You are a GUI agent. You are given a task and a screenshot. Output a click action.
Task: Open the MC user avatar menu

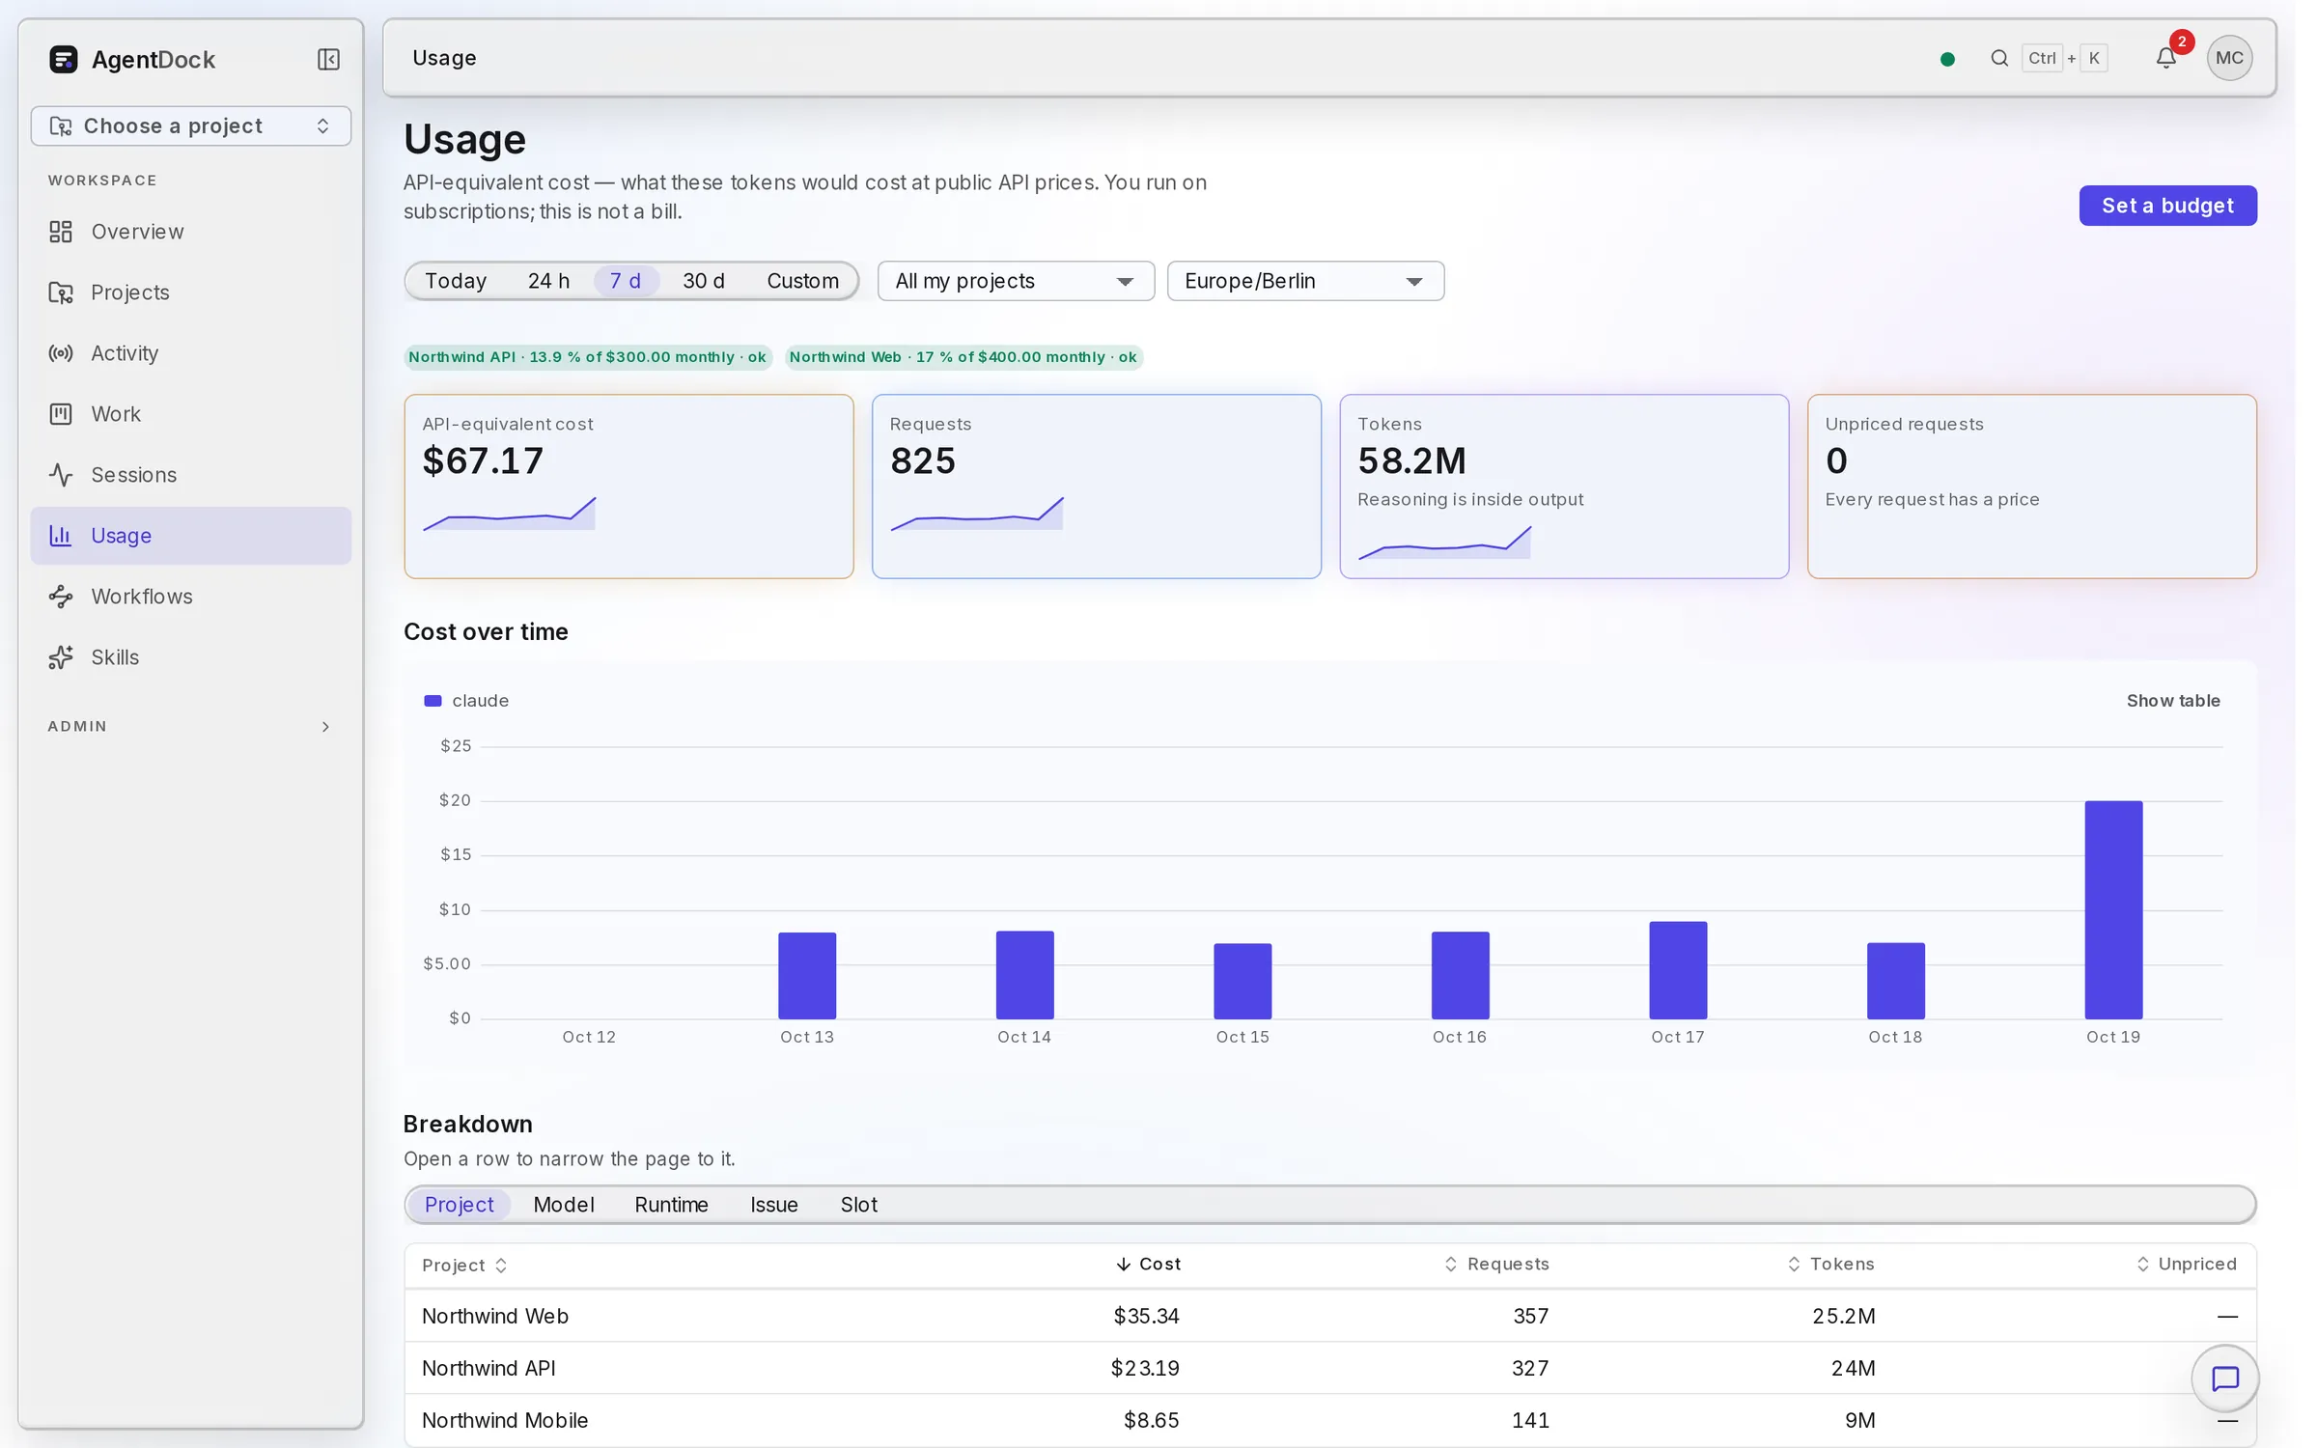[x=2229, y=58]
